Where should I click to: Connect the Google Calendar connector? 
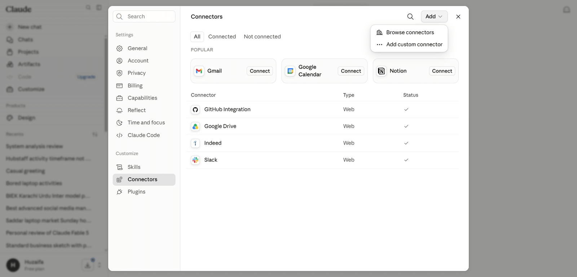click(351, 71)
